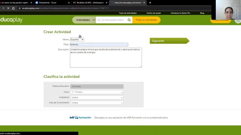
Task: Click Introduce tu Game Pin
Action: point(180,13)
